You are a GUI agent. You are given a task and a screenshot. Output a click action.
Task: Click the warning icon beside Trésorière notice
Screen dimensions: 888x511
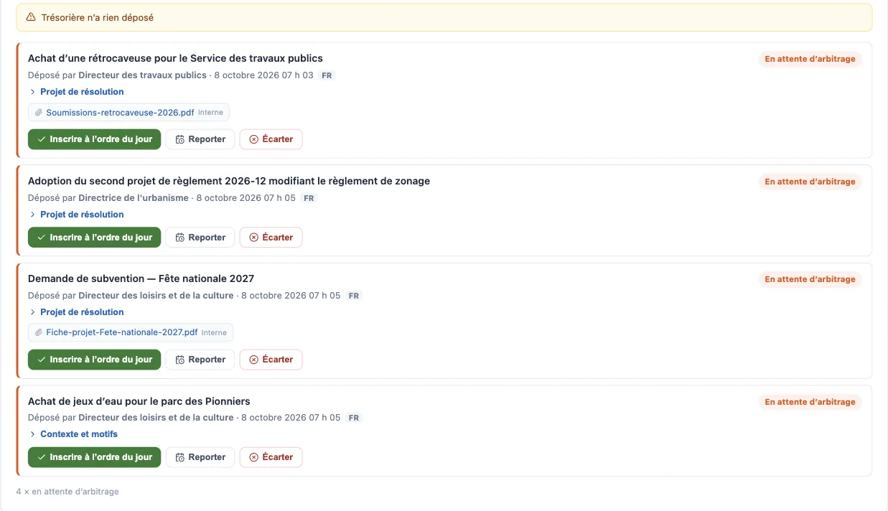pyautogui.click(x=31, y=17)
